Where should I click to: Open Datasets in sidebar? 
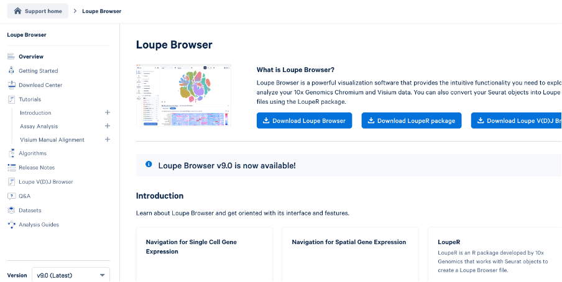pyautogui.click(x=30, y=211)
